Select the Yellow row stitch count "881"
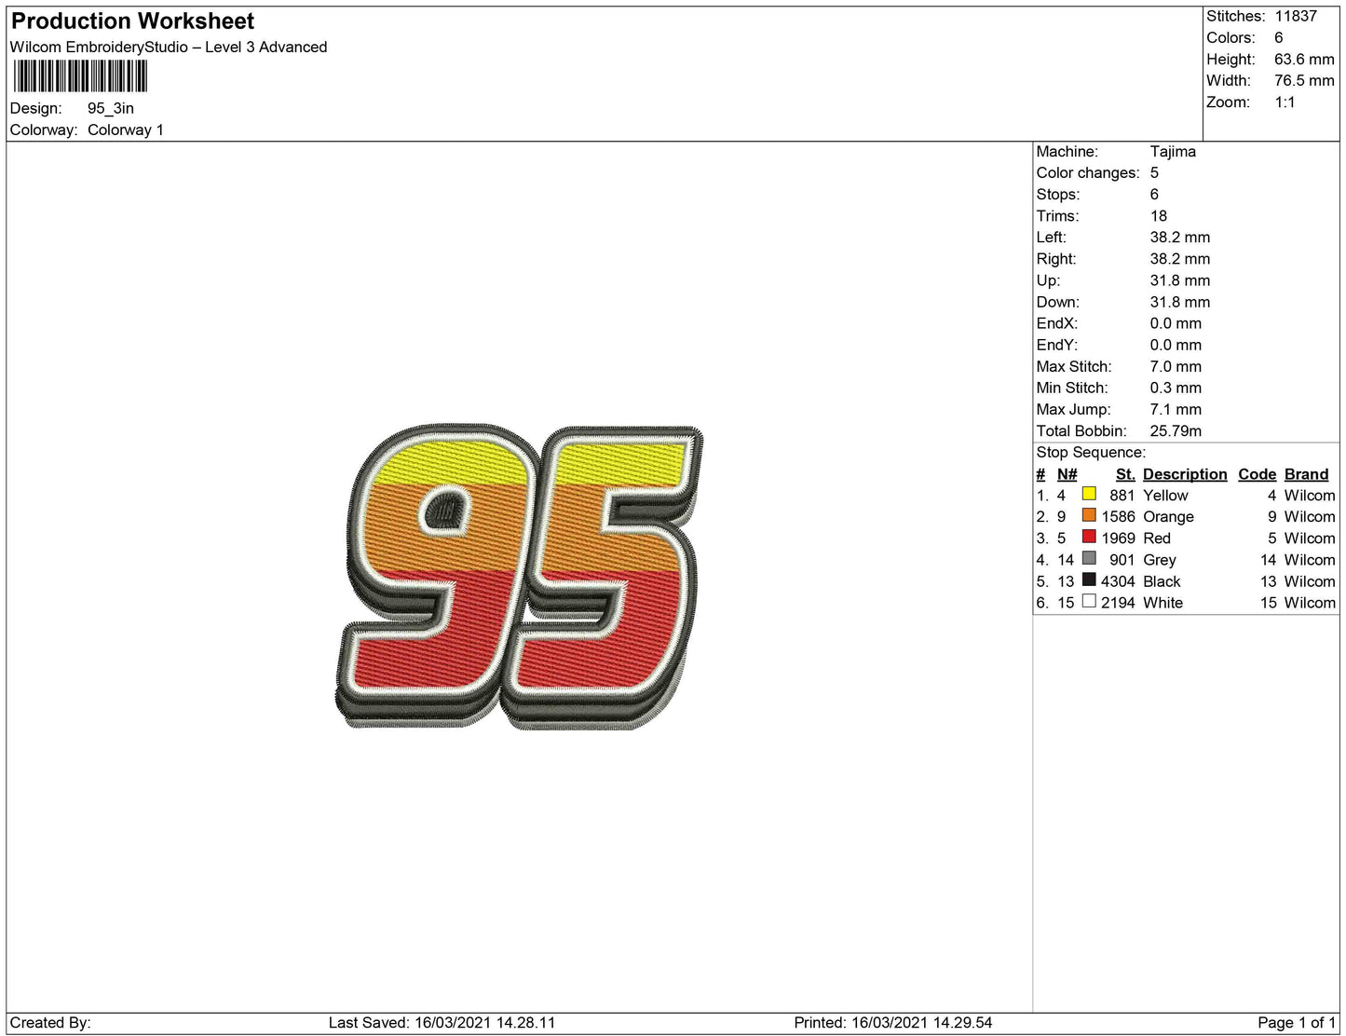 [1122, 496]
